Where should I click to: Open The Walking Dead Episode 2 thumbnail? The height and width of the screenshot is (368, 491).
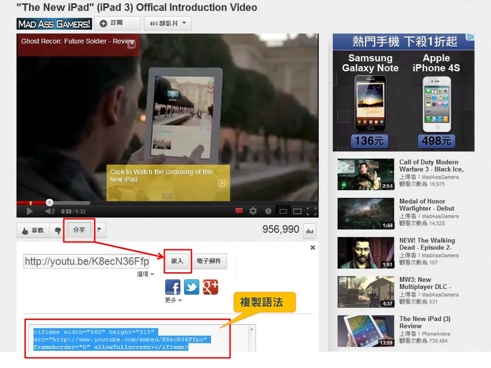point(366,253)
